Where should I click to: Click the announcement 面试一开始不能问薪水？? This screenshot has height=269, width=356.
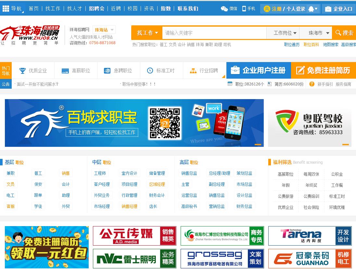click(37, 84)
